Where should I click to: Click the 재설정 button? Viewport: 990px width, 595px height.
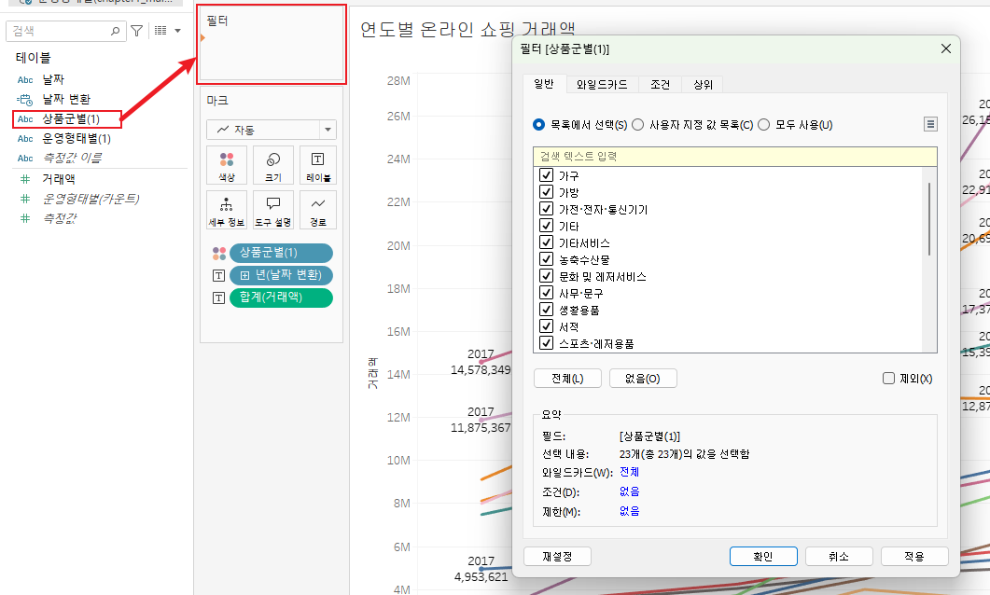(557, 557)
